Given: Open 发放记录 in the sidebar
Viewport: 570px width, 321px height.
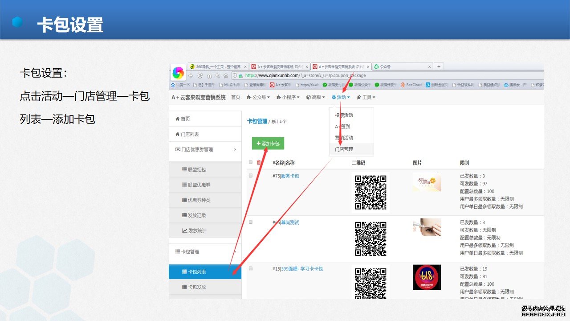Looking at the screenshot, I should pos(205,215).
